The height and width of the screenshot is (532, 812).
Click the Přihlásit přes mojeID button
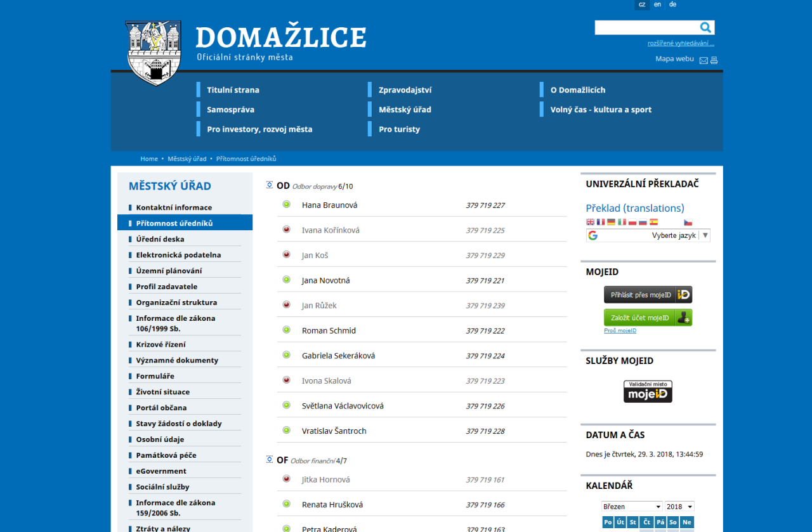pos(648,295)
